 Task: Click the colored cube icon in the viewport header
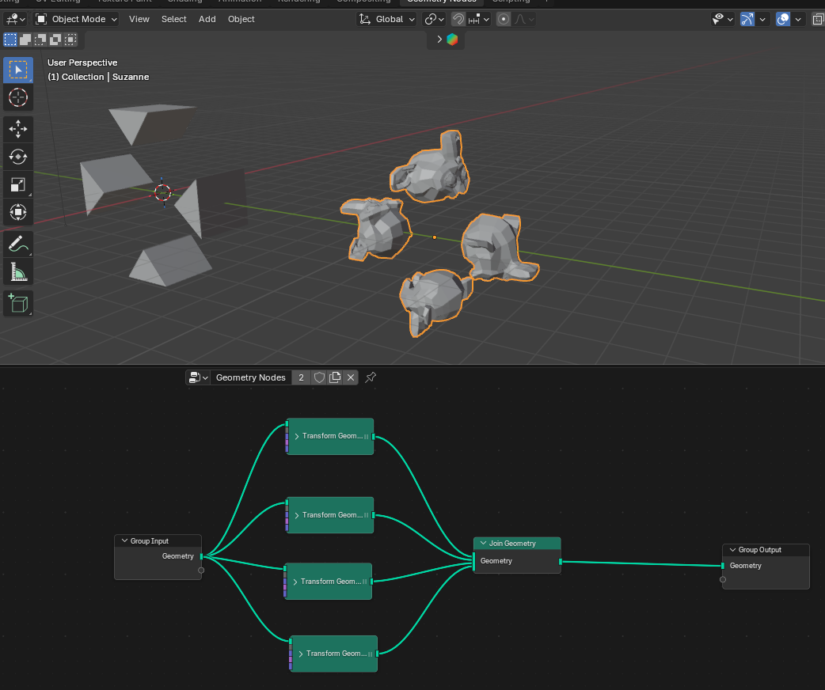[x=452, y=40]
